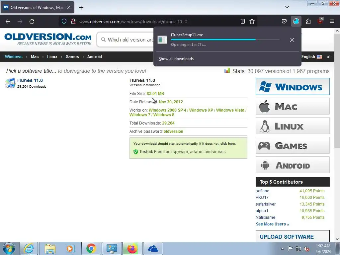Switch to Firefox in taskbar
The width and height of the screenshot is (340, 255).
click(132, 248)
